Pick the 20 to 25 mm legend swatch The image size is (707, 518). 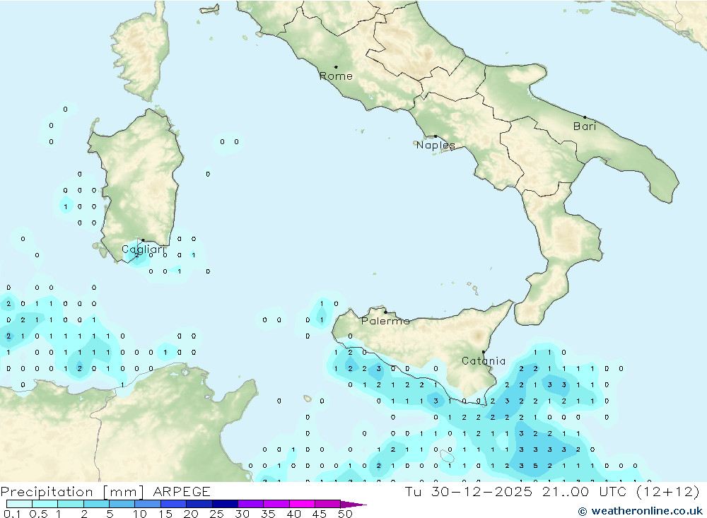(199, 504)
